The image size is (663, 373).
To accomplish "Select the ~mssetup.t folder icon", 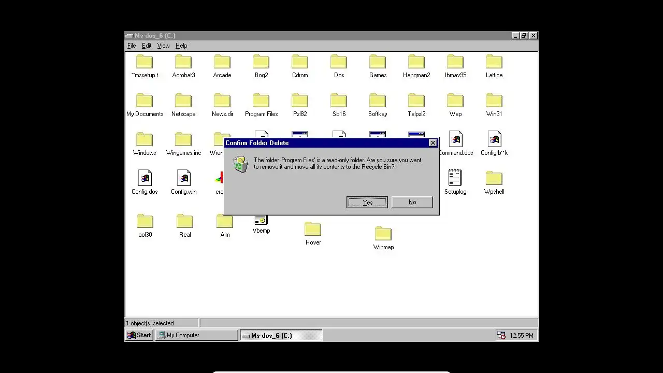I will [145, 62].
